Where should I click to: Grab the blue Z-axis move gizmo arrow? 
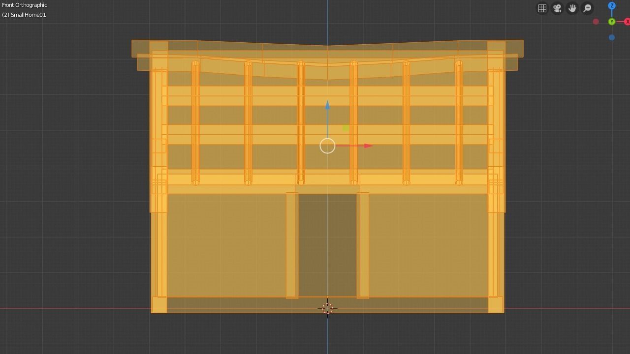327,105
